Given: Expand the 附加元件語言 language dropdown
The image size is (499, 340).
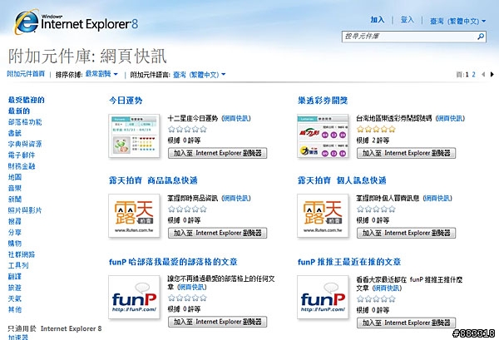Looking at the screenshot, I should 200,75.
